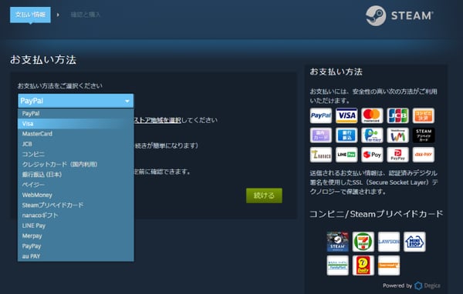
Task: Click the FamilyMart store icon
Action: coord(337,266)
